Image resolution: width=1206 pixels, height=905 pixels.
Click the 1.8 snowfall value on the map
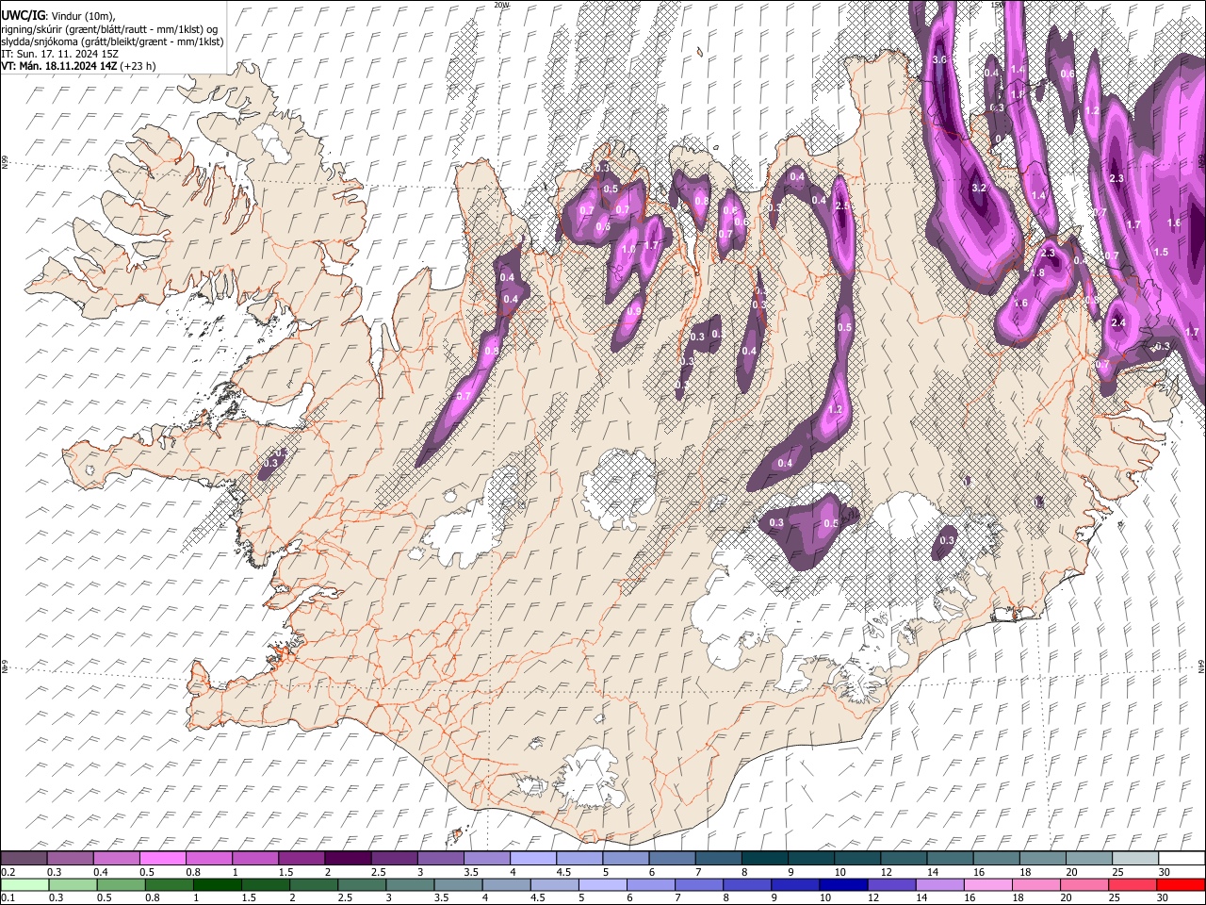point(1037,272)
